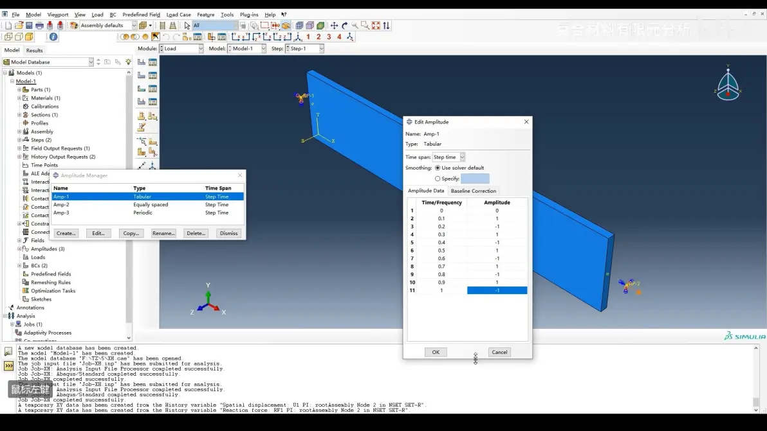Open color code palette icon
Viewport: 767px width, 431px height.
point(74,26)
